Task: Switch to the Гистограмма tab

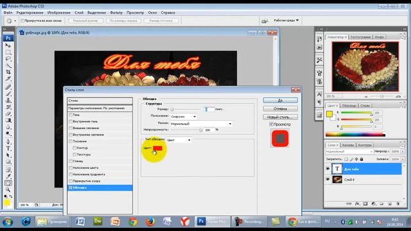Action: tap(360, 37)
